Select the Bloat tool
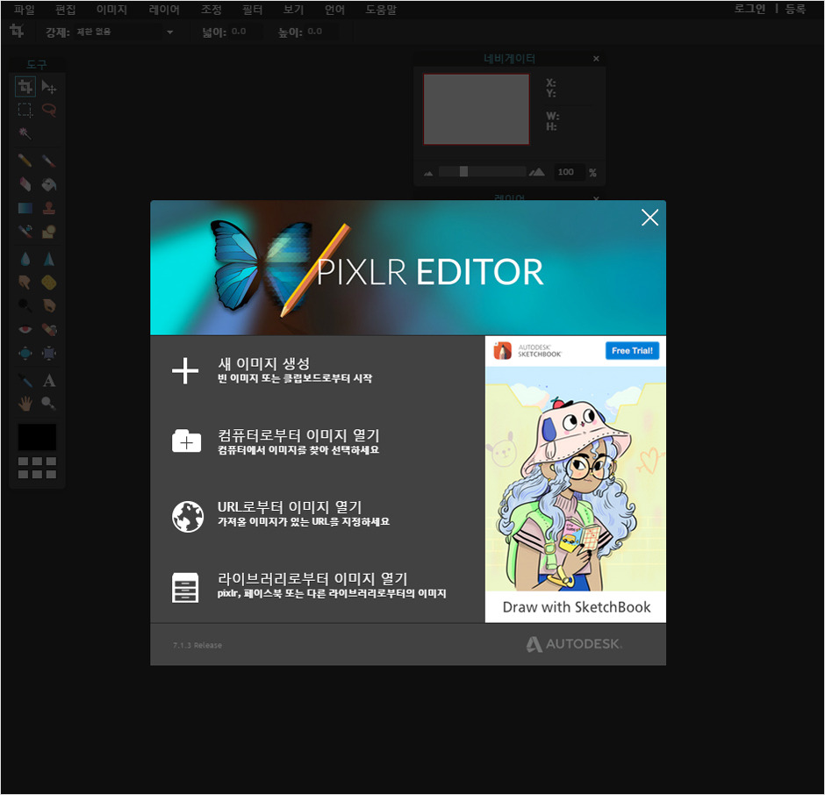 click(25, 353)
